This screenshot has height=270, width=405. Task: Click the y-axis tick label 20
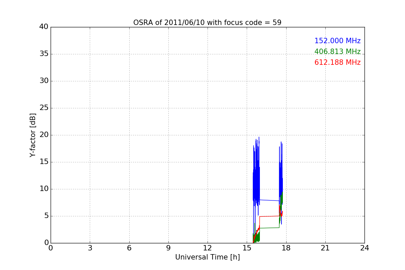[x=44, y=135]
